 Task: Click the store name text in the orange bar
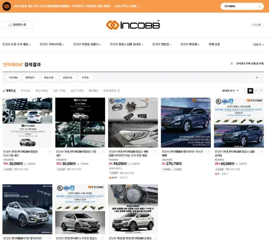62,6
